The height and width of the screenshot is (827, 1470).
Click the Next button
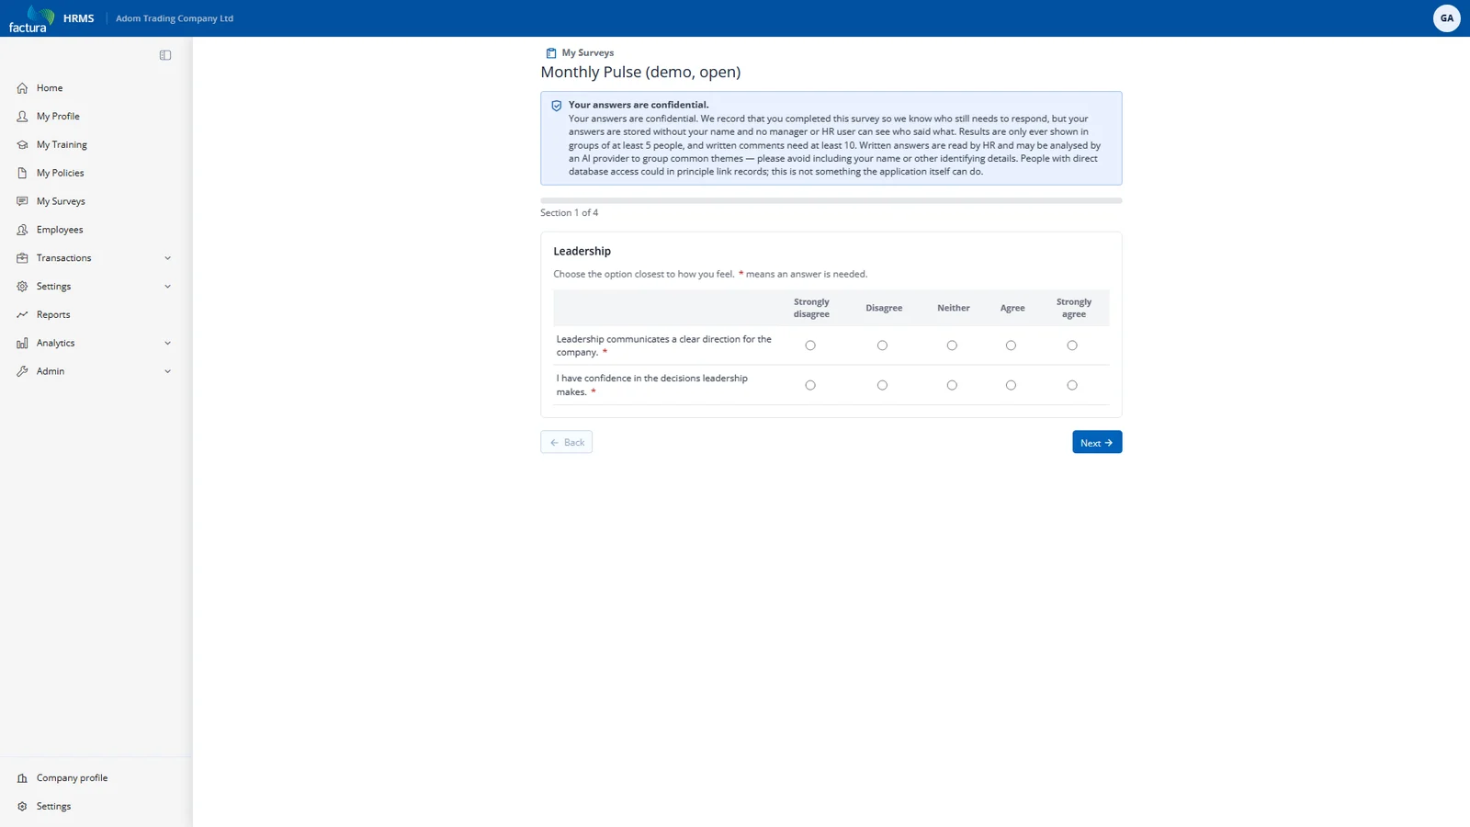point(1097,442)
